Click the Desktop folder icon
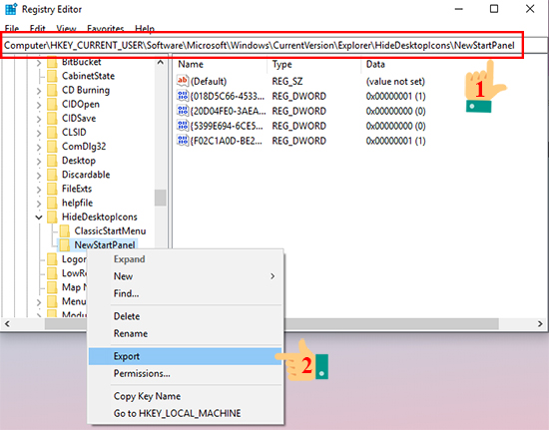Viewport: 549px width, 430px height. (52, 161)
